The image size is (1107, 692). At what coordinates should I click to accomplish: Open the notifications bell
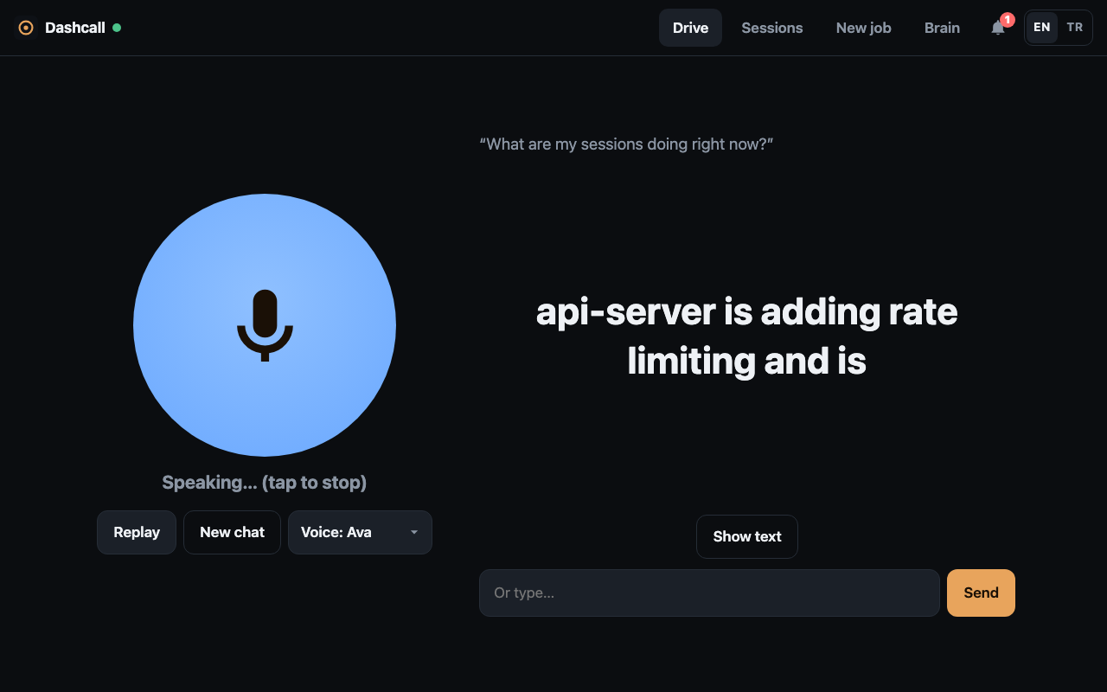(x=998, y=28)
